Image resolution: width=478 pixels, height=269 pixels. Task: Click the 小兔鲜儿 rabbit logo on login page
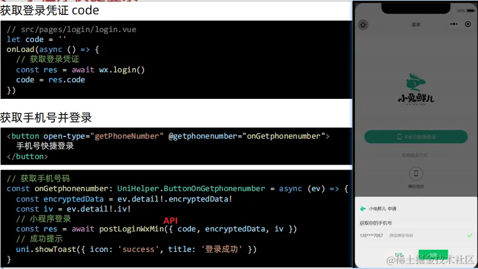tap(416, 88)
